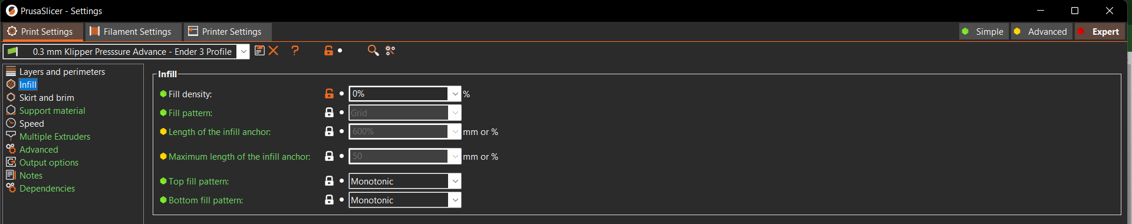Delete preset using the orange X icon
This screenshot has width=1132, height=224.
click(274, 51)
